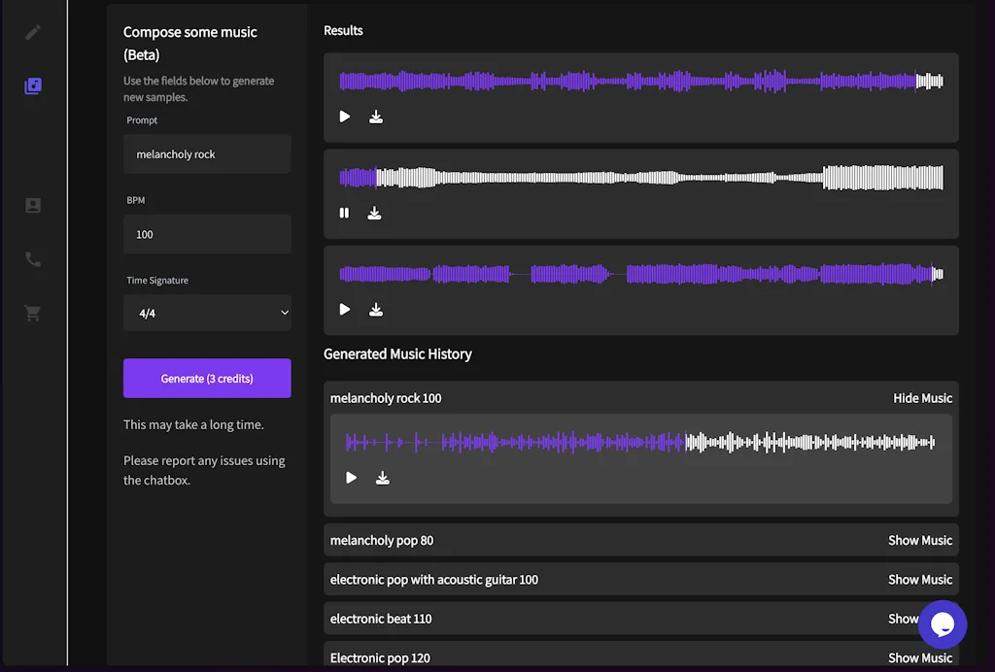Click the Generate (3 credits) button
The image size is (995, 672).
207,378
